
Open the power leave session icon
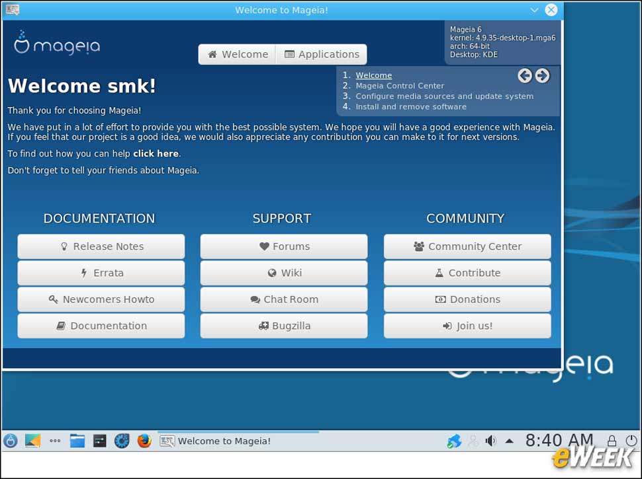click(631, 441)
